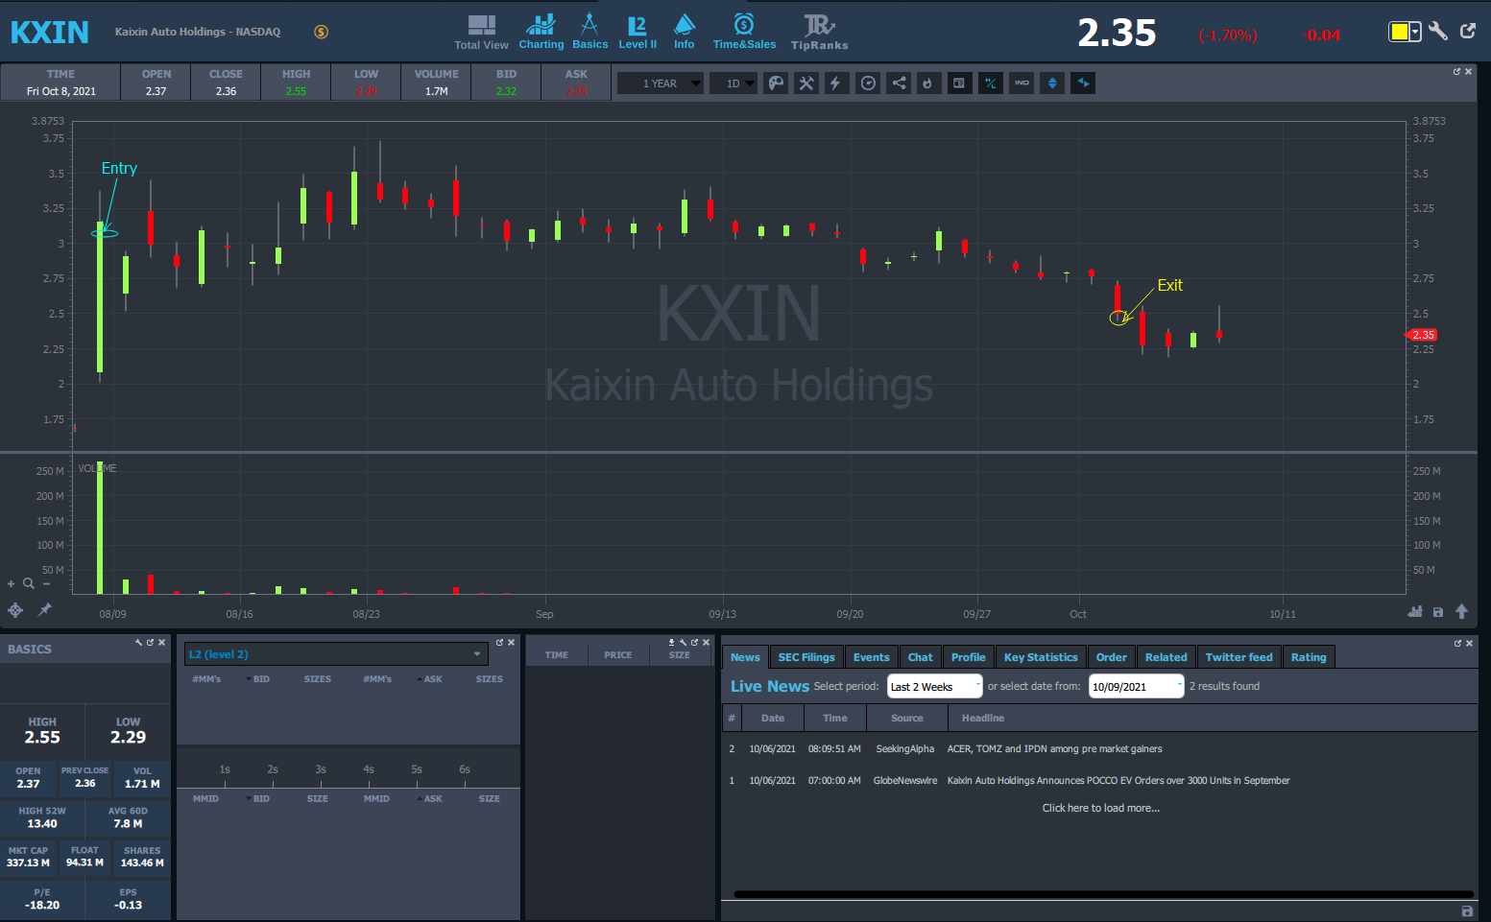The height and width of the screenshot is (922, 1491).
Task: Toggle the chart data table panel icon
Action: tap(959, 83)
